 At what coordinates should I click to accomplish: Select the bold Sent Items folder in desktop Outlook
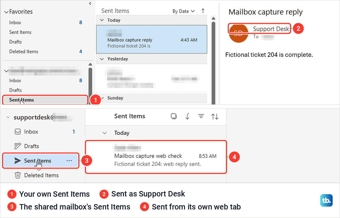pyautogui.click(x=45, y=100)
